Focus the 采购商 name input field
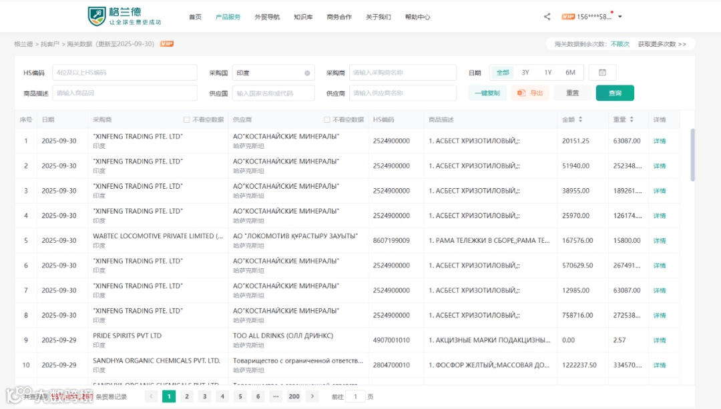The image size is (721, 409). [403, 73]
